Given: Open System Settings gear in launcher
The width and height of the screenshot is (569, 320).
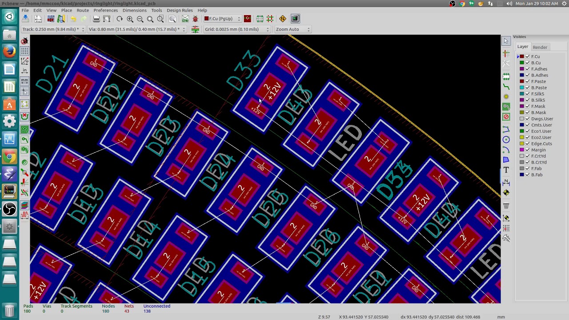Looking at the screenshot, I should pos(9,121).
